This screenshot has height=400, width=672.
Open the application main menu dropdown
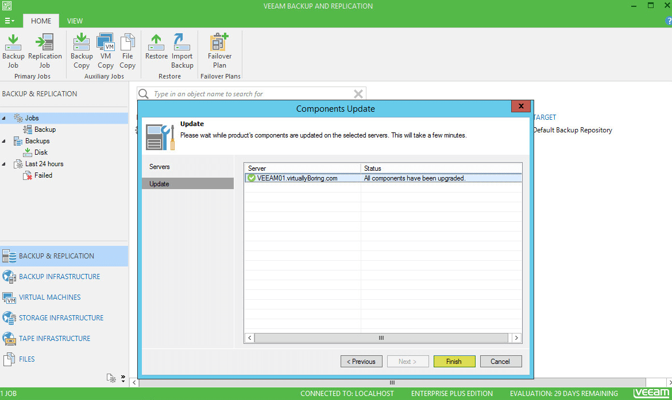(x=9, y=21)
